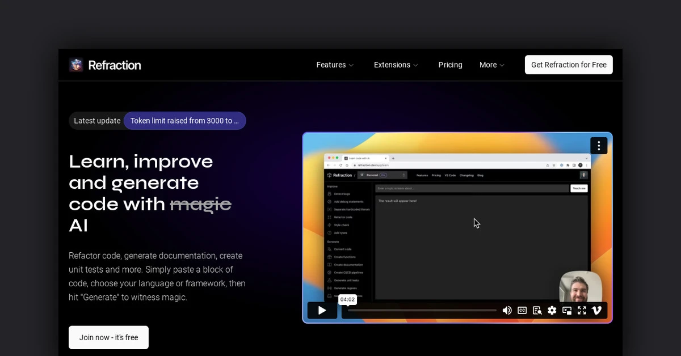Image resolution: width=681 pixels, height=356 pixels.
Task: Enter fullscreen video mode
Action: coord(582,310)
